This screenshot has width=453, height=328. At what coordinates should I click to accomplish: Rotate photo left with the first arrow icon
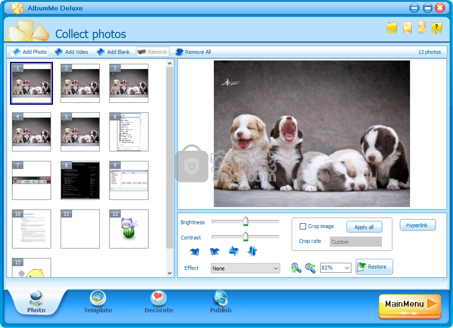(x=194, y=251)
